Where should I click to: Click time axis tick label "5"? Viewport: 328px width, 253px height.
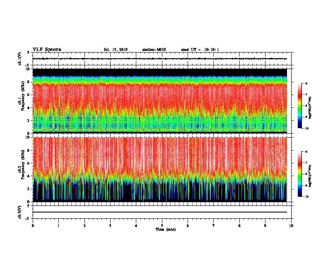(162, 226)
